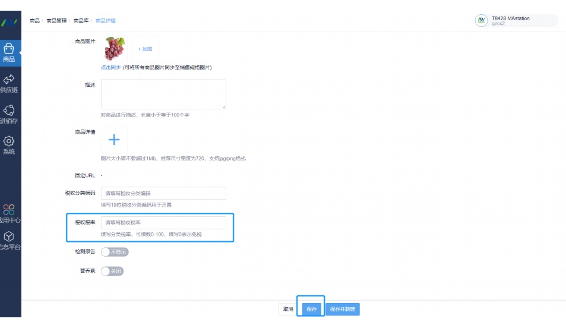Open the 系统 gear icon in sidebar
The image size is (566, 328).
pos(9,145)
